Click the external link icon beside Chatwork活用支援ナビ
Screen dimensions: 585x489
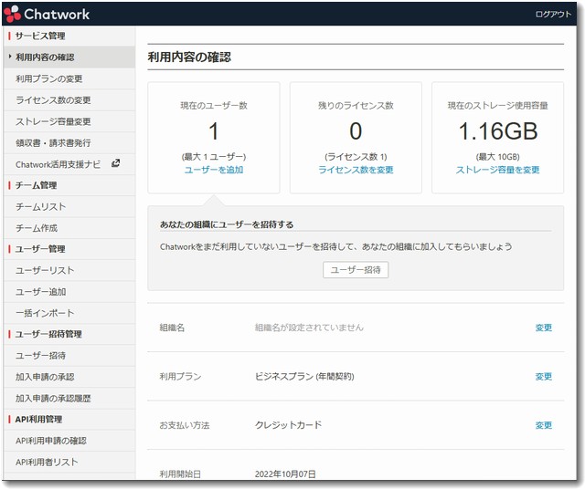click(116, 163)
